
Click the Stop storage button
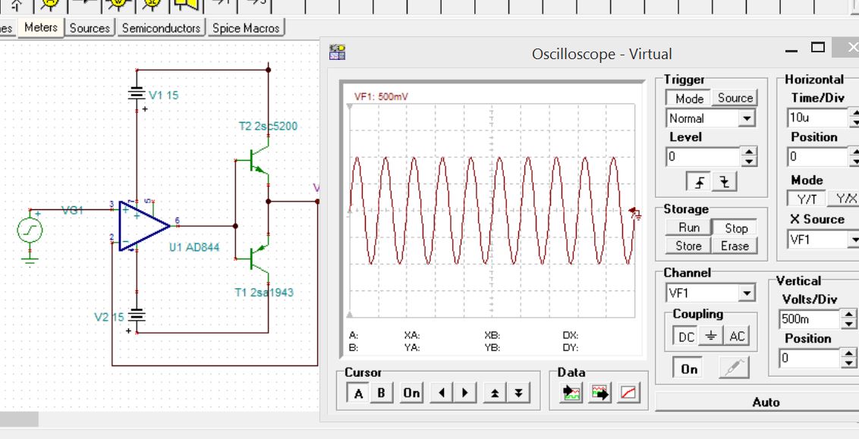[x=736, y=227]
